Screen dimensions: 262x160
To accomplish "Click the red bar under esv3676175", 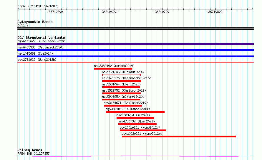I will click(x=122, y=81).
